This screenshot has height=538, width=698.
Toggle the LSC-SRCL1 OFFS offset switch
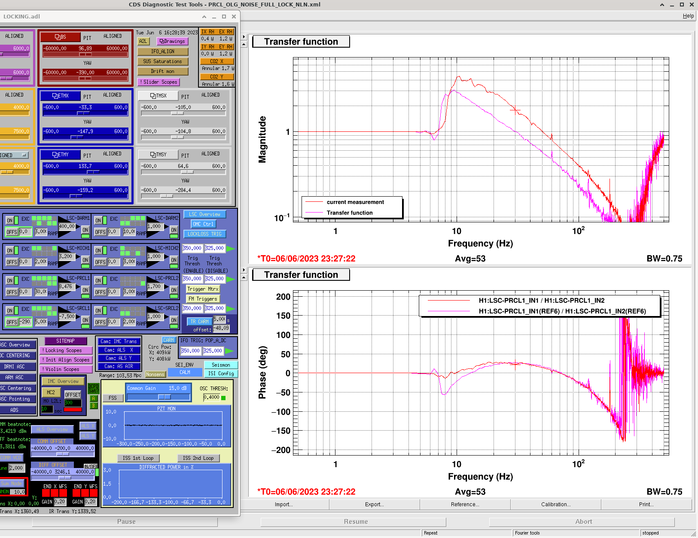(x=12, y=322)
